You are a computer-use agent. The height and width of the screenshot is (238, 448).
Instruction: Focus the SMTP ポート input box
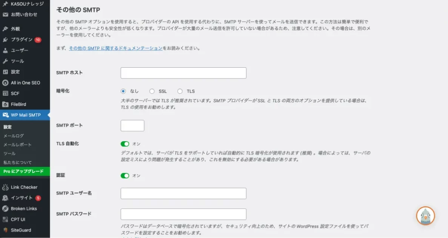click(x=132, y=126)
